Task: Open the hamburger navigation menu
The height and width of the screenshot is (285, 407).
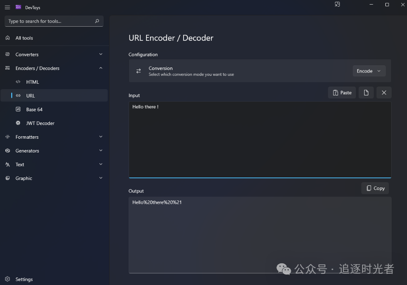Action: pyautogui.click(x=7, y=7)
